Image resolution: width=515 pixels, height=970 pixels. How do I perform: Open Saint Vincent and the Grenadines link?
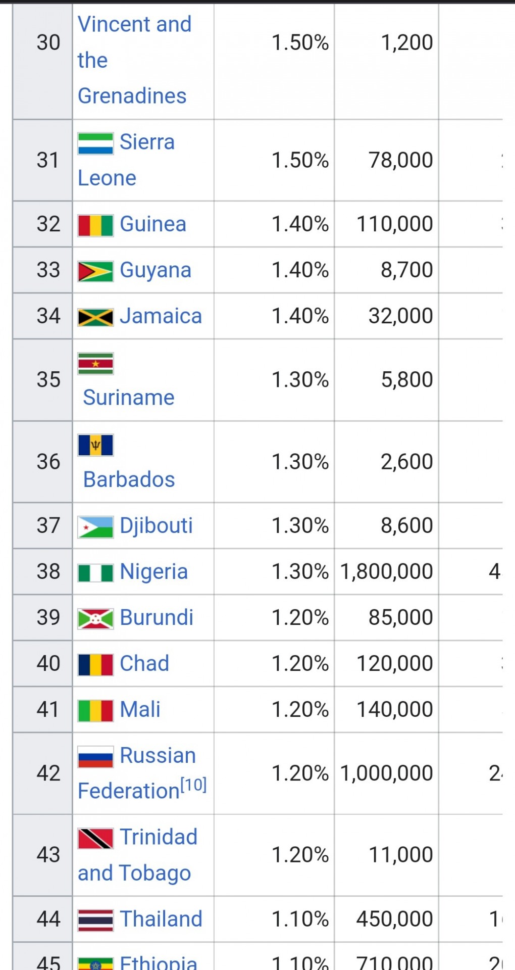134,60
